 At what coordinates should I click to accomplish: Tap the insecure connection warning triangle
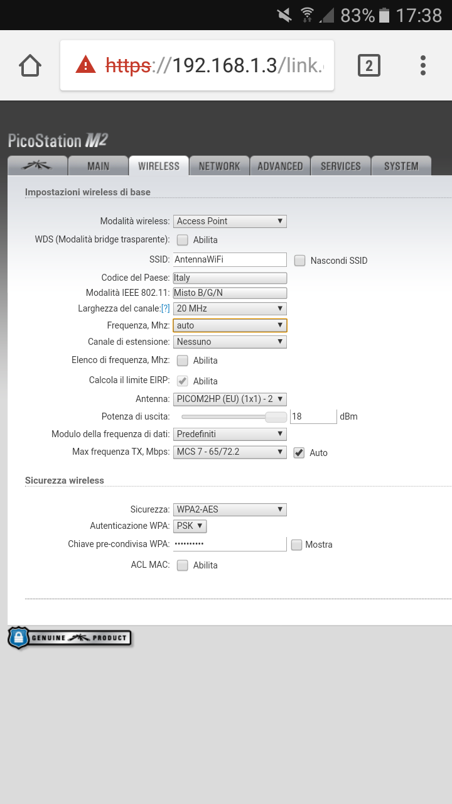pos(85,65)
